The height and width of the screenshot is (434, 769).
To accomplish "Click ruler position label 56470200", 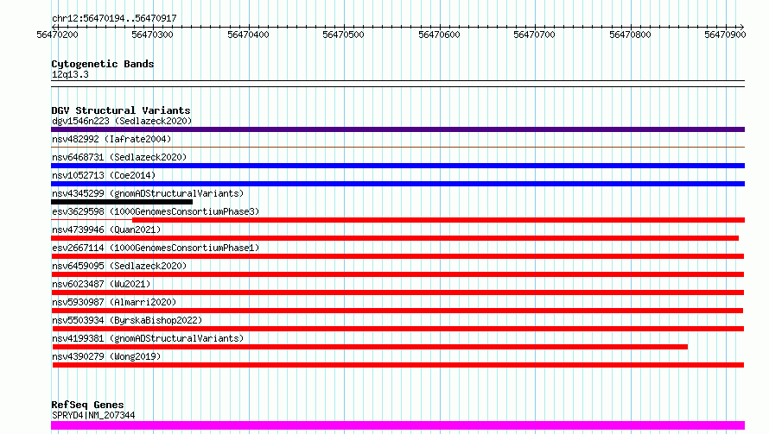I will [57, 35].
